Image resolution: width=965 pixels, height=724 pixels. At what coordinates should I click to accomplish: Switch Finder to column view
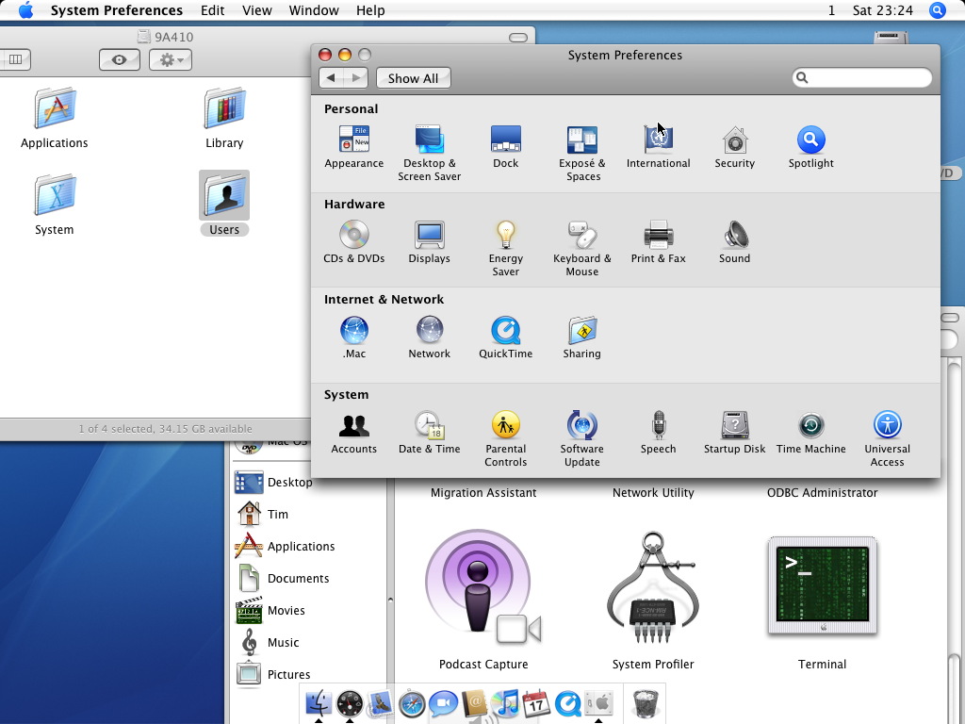coord(15,59)
